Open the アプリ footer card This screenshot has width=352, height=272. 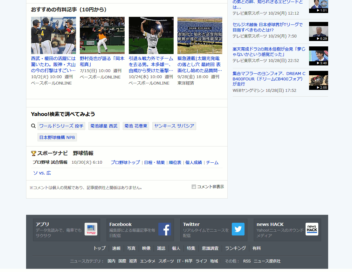(67, 230)
